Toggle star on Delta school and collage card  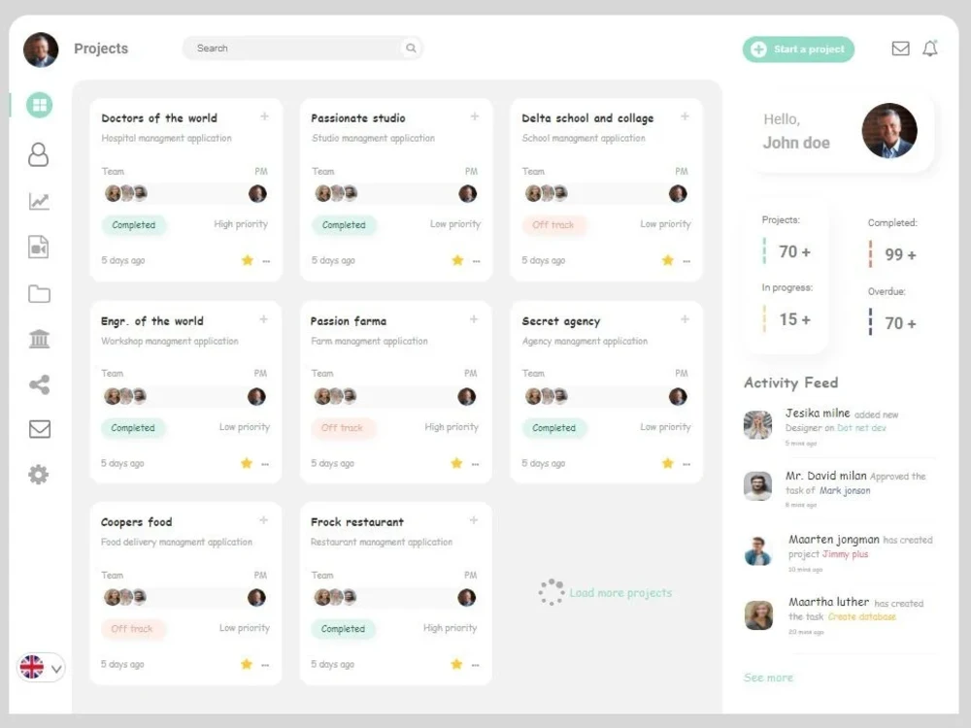point(668,260)
